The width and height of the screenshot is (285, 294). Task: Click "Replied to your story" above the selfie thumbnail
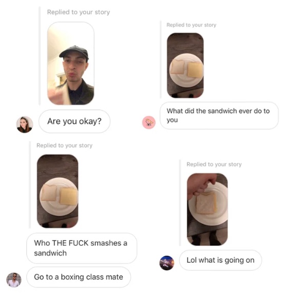click(x=79, y=12)
